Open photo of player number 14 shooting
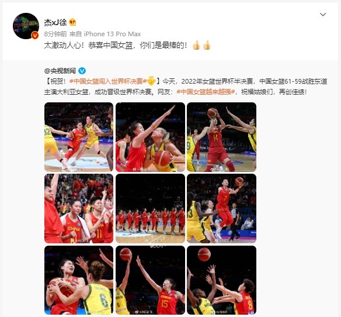The width and height of the screenshot is (341, 317). [x=221, y=137]
